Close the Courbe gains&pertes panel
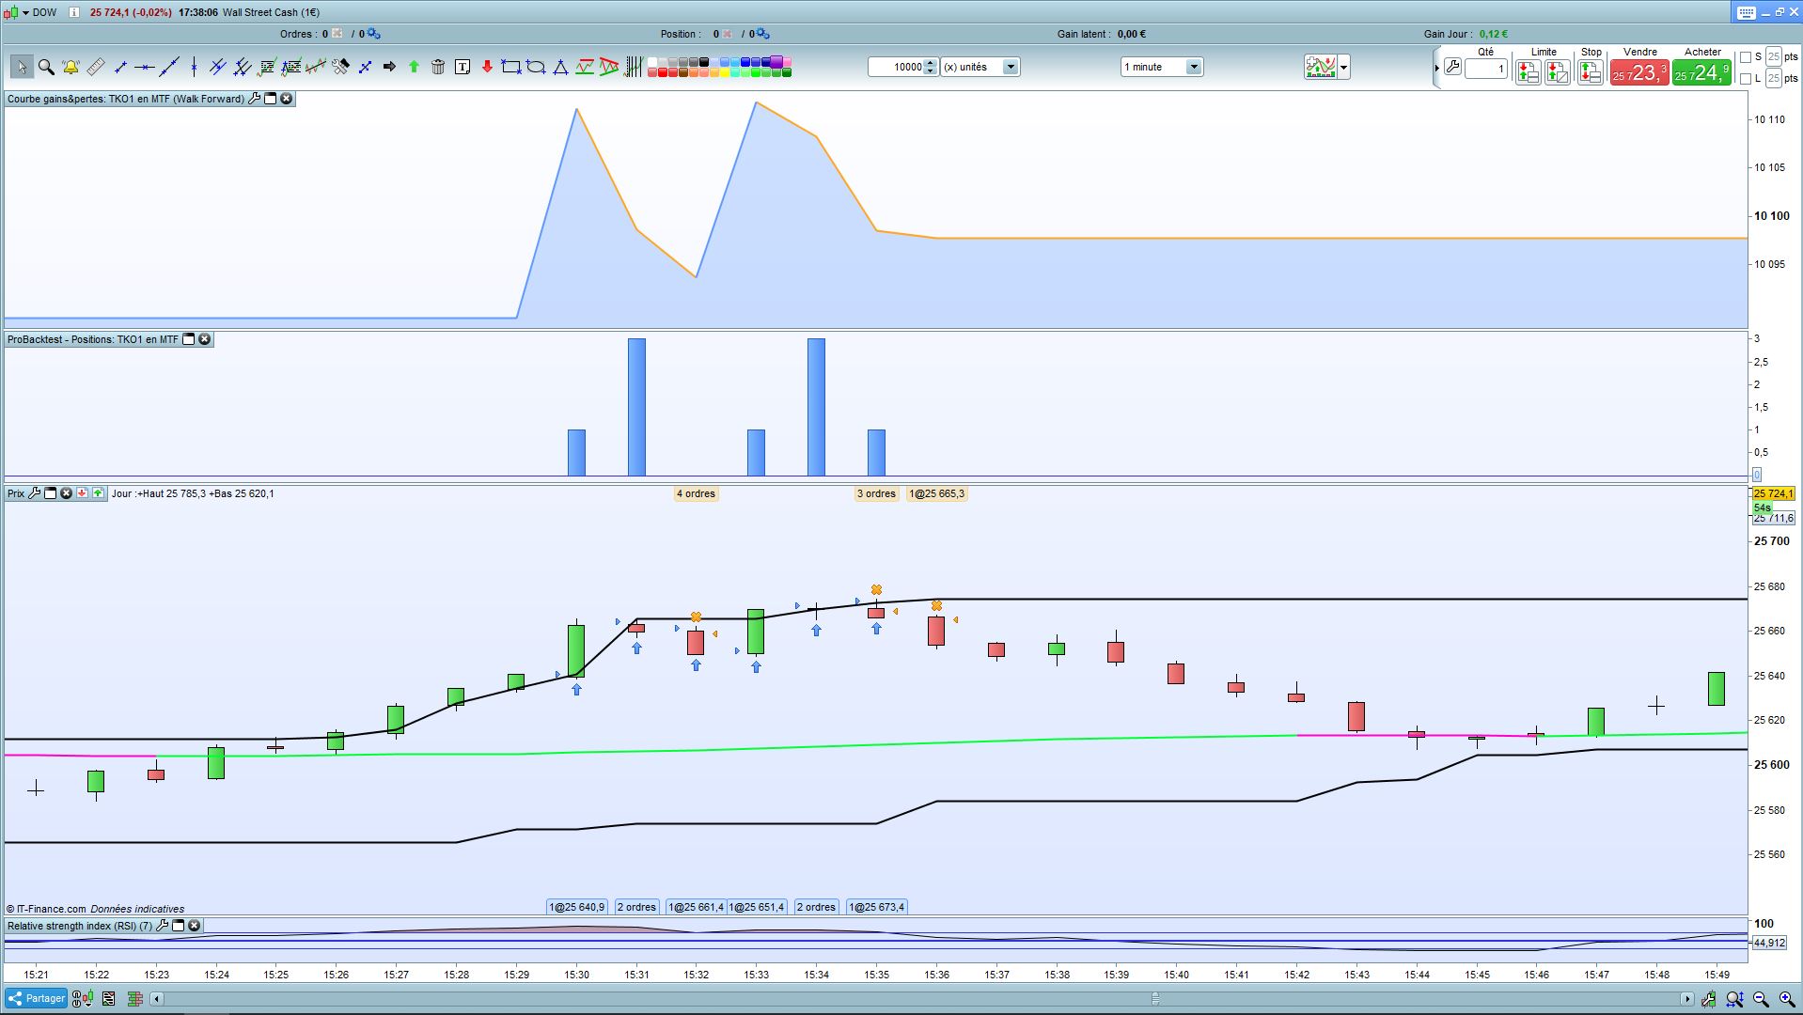Image resolution: width=1803 pixels, height=1015 pixels. pyautogui.click(x=287, y=99)
